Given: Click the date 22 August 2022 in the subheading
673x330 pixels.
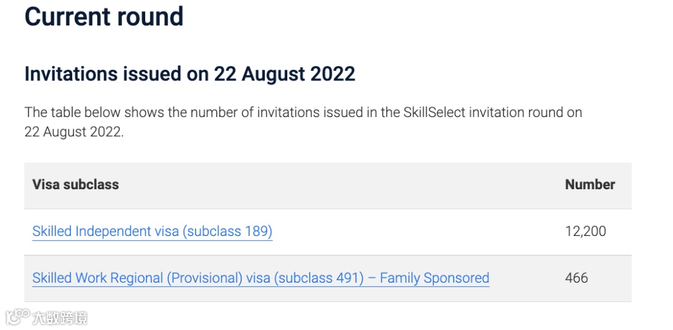Looking at the screenshot, I should point(285,74).
